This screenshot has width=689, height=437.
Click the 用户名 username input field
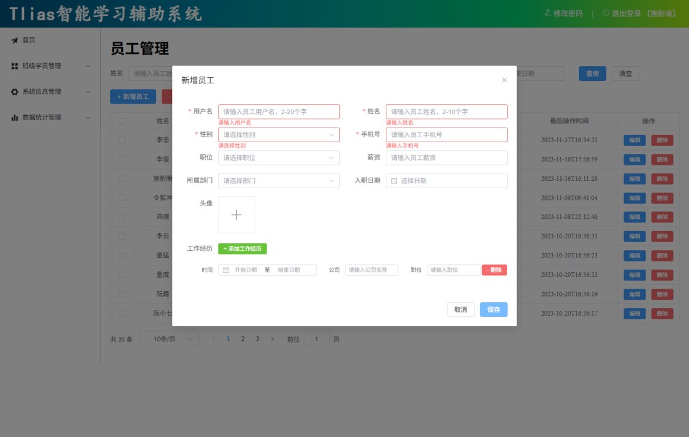point(279,112)
